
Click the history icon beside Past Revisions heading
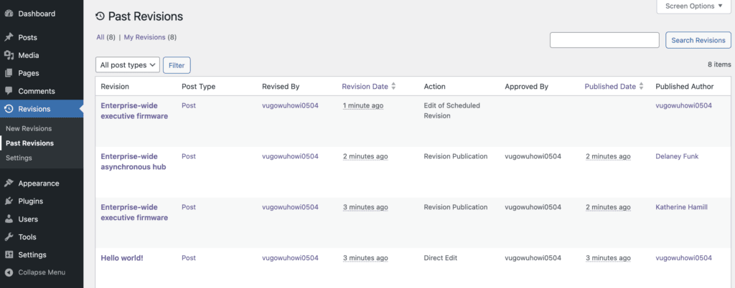pyautogui.click(x=100, y=16)
